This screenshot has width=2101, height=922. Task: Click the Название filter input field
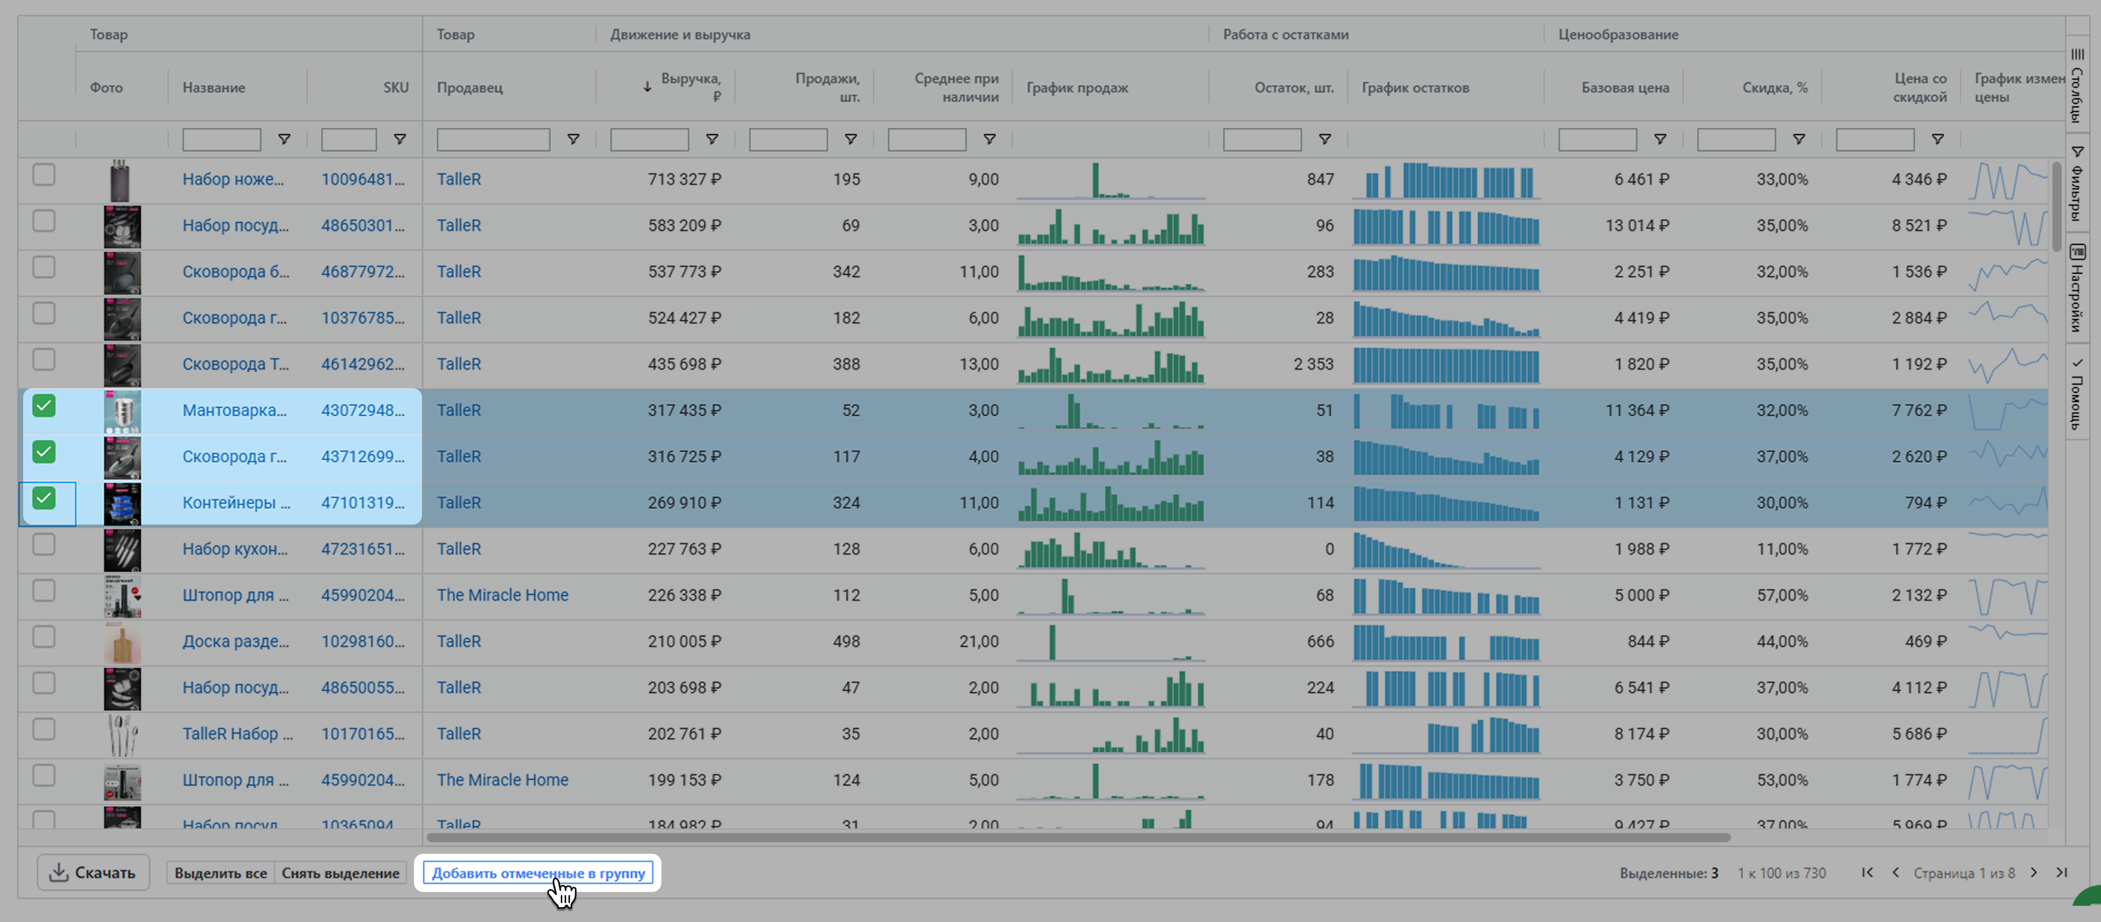221,139
